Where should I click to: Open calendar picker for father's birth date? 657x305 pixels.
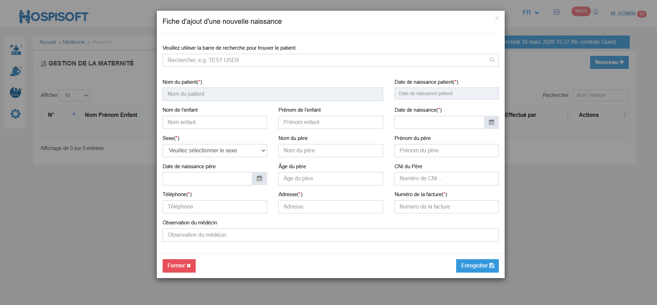(x=259, y=179)
